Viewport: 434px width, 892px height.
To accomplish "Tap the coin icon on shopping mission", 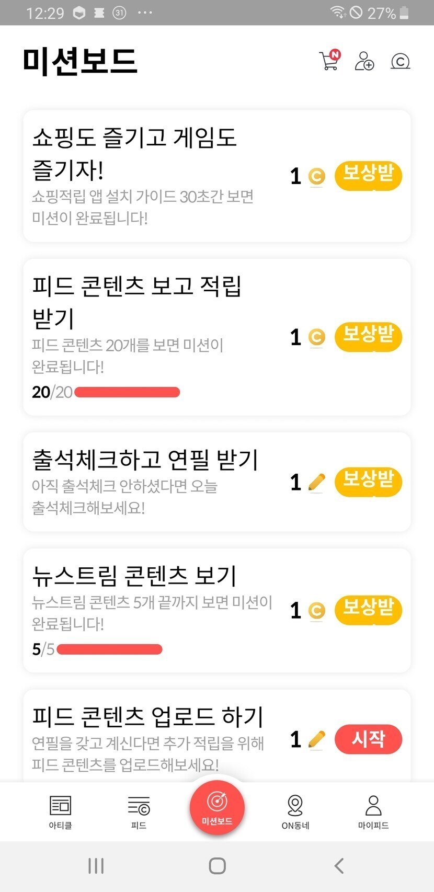I will pyautogui.click(x=316, y=177).
